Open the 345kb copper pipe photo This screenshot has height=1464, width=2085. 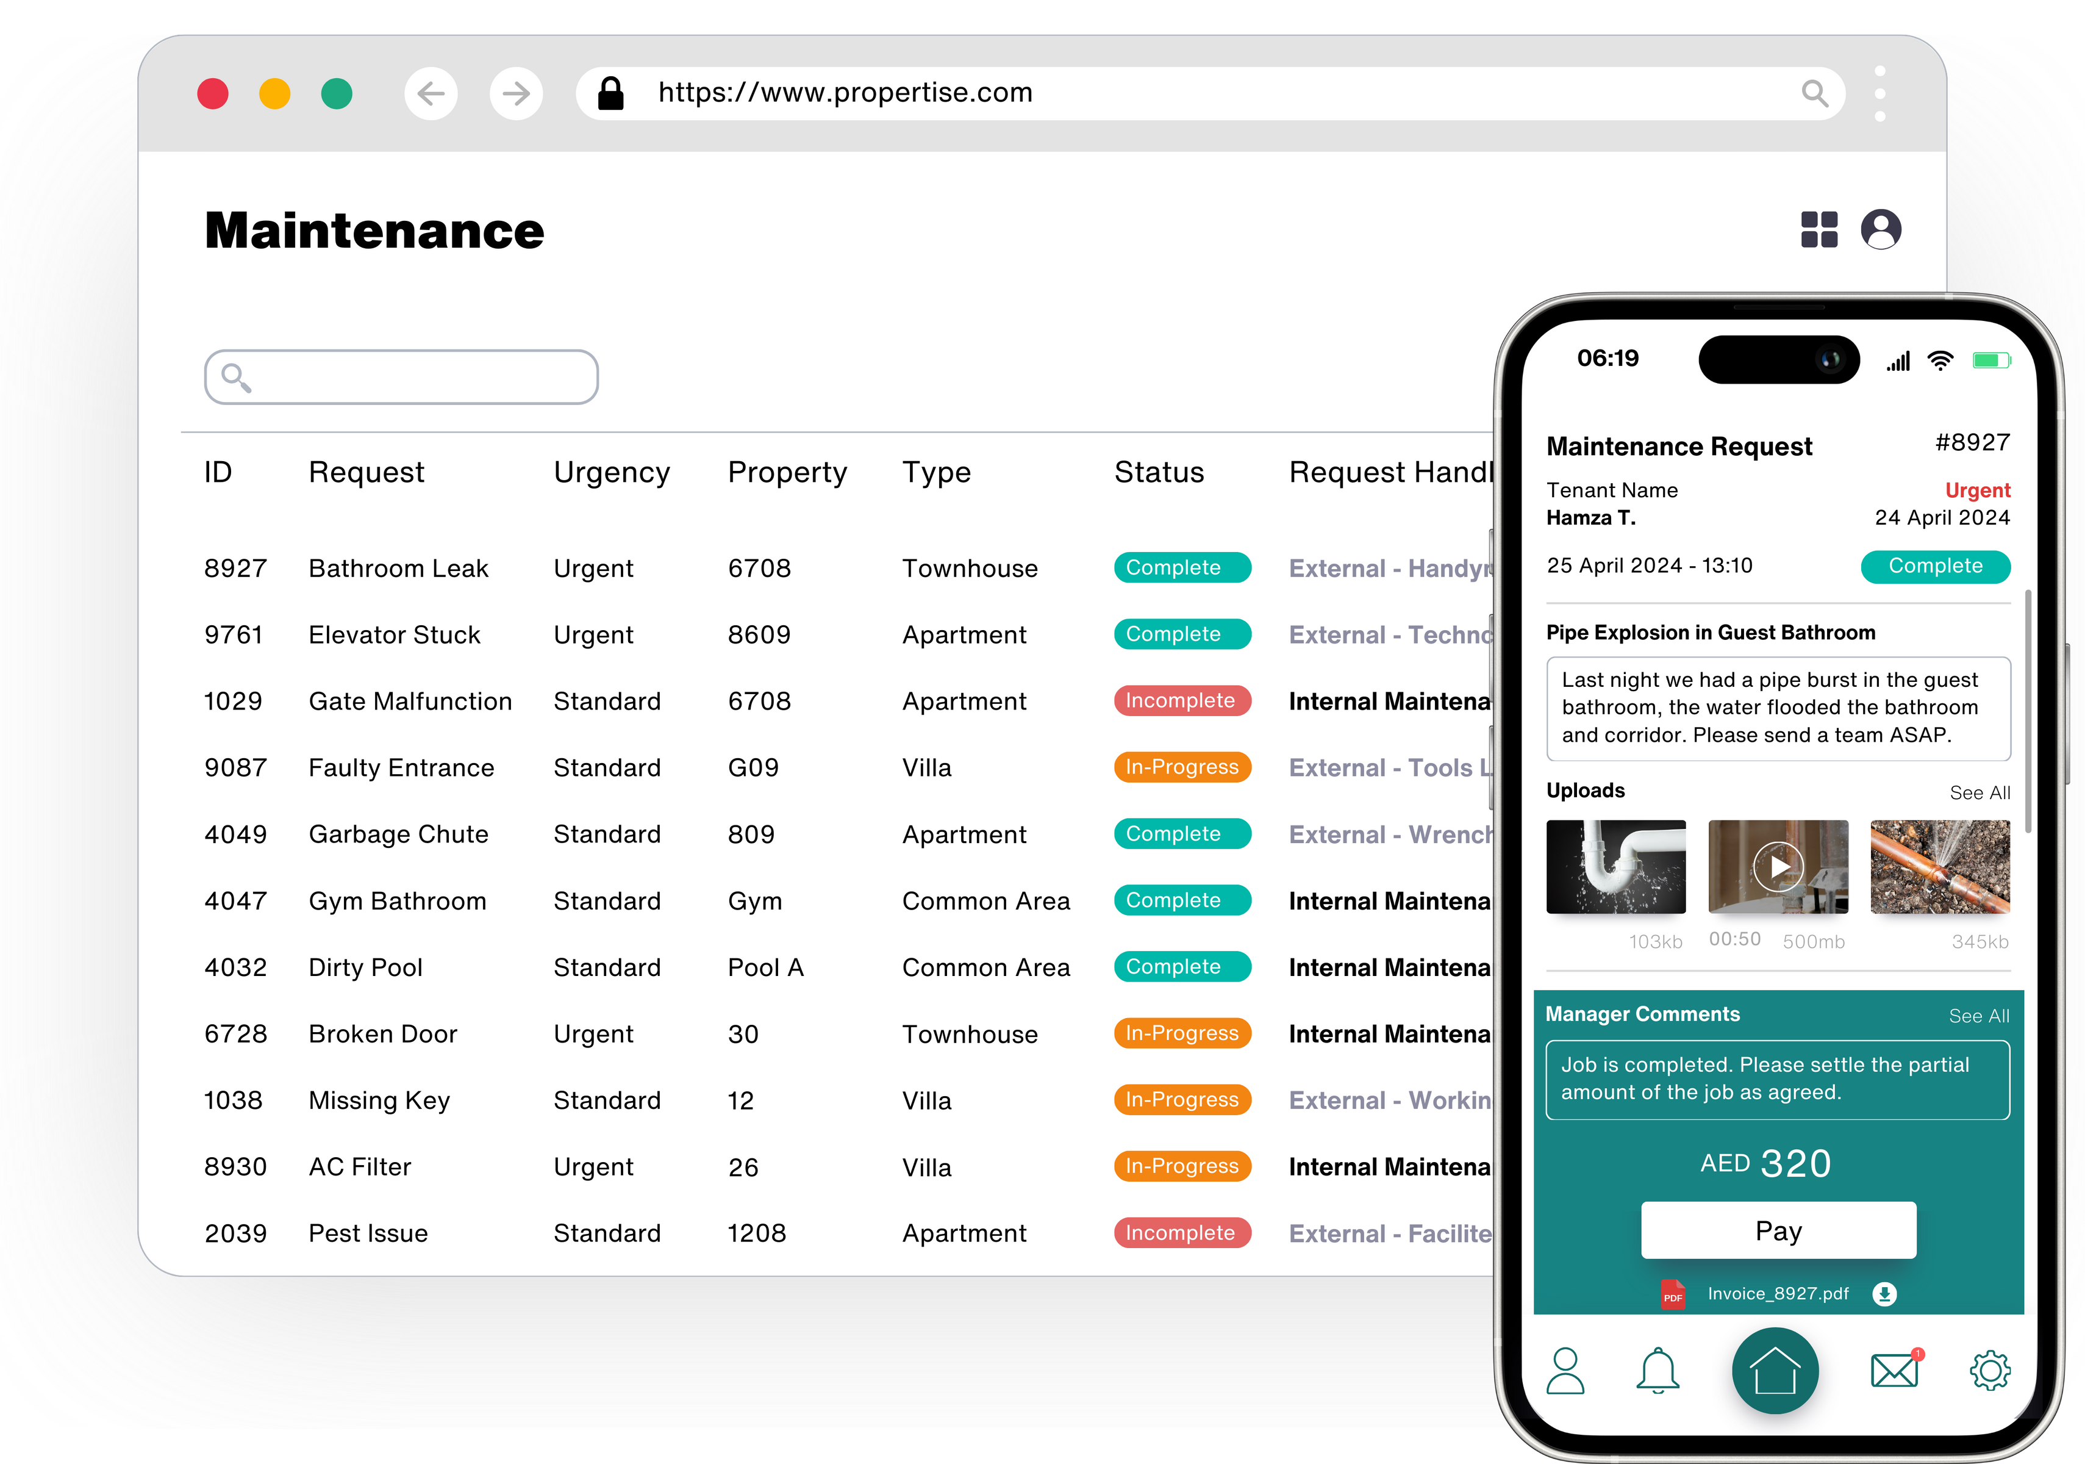pos(1940,866)
